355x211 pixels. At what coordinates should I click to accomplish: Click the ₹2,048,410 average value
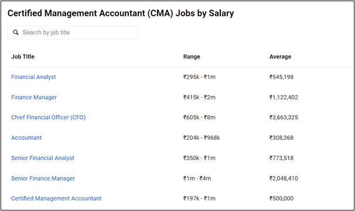284,178
